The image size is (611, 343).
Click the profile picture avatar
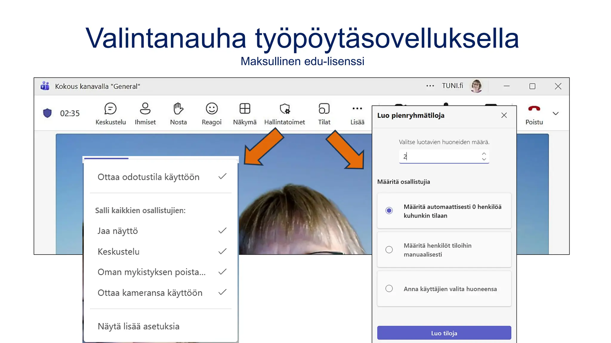pyautogui.click(x=476, y=86)
